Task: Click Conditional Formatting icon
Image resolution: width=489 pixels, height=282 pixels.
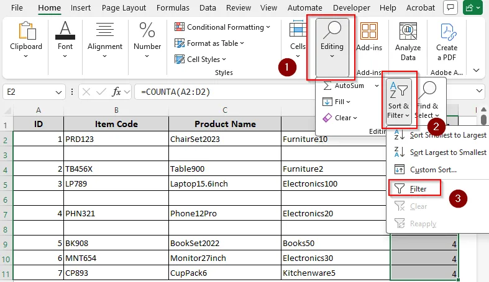Action: click(180, 27)
